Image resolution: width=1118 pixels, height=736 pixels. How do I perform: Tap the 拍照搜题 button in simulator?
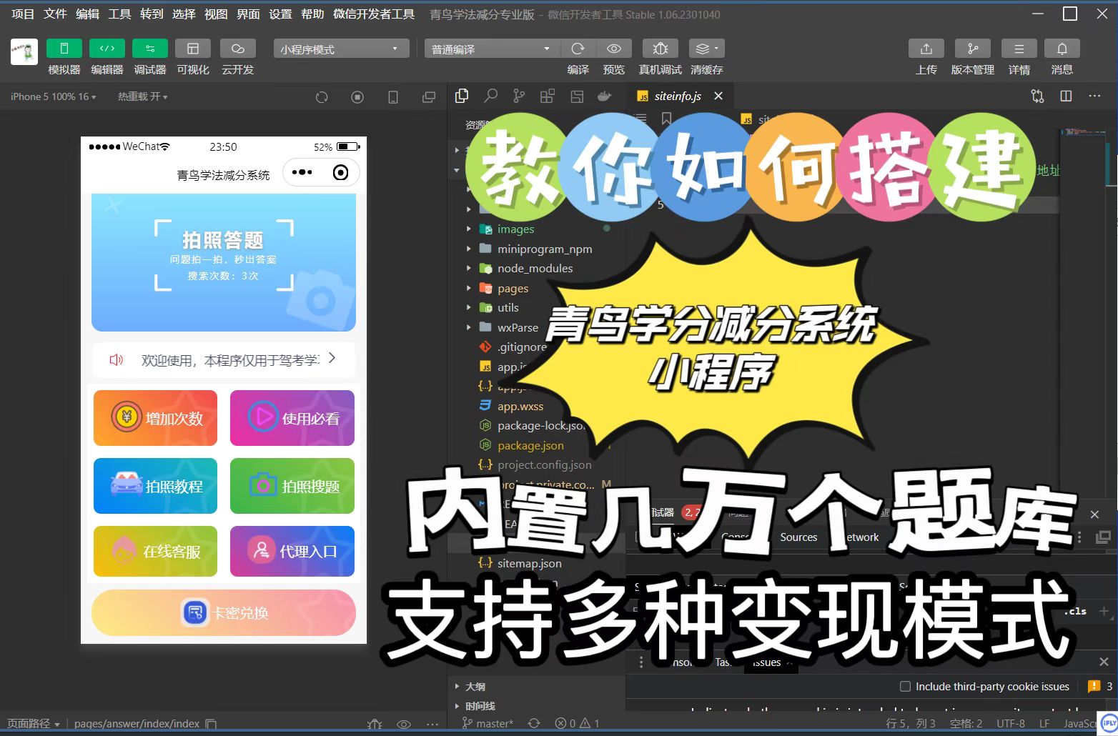coord(292,486)
